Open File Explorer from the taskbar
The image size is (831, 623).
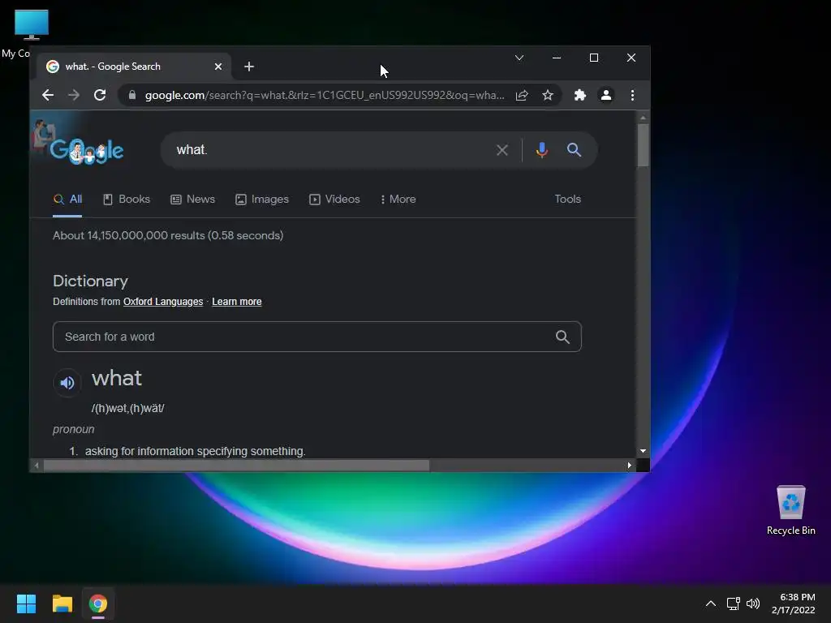62,604
